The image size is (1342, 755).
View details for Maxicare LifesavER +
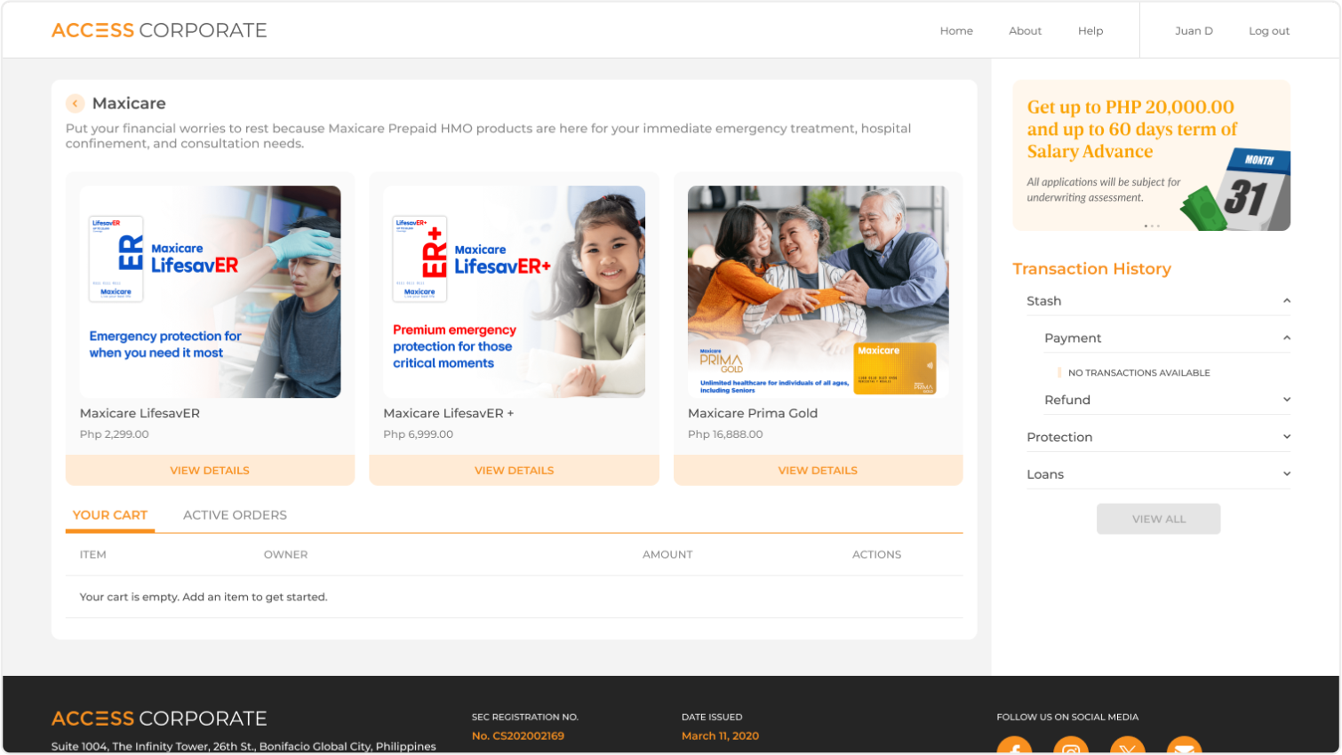pyautogui.click(x=514, y=471)
